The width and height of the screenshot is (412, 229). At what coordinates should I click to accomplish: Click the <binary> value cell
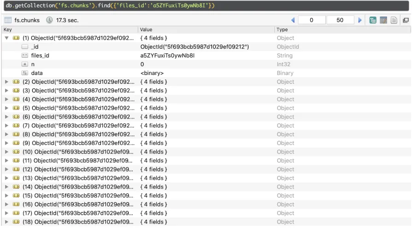click(152, 73)
